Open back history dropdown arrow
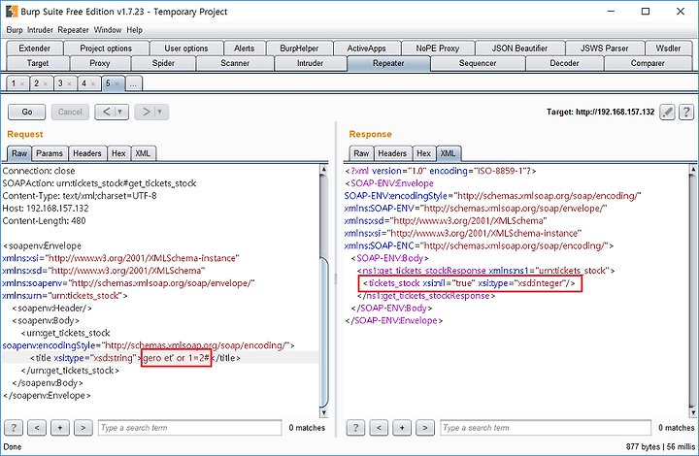Screen dimensions: 699x456 tap(120, 112)
